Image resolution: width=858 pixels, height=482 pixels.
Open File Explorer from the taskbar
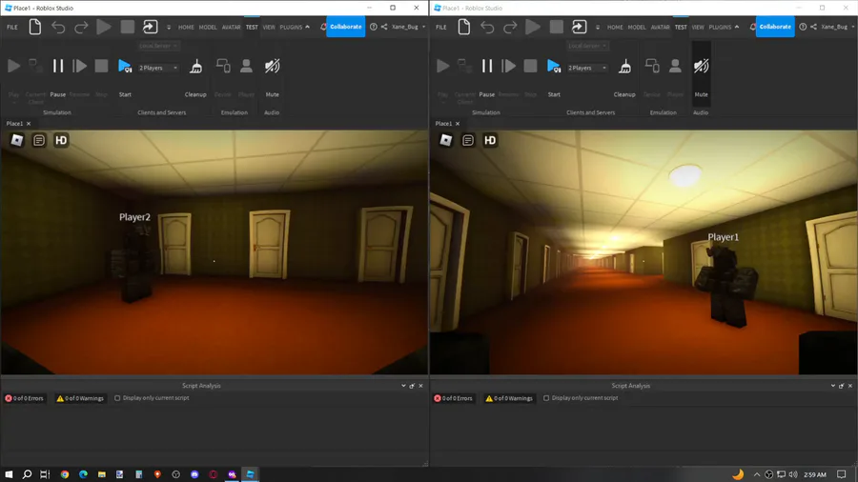102,474
